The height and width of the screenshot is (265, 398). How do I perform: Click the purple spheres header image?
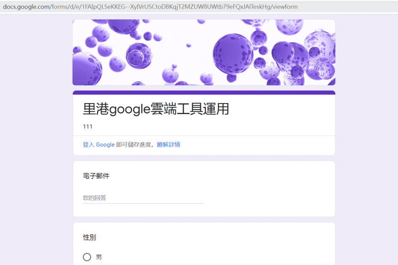[x=204, y=52]
